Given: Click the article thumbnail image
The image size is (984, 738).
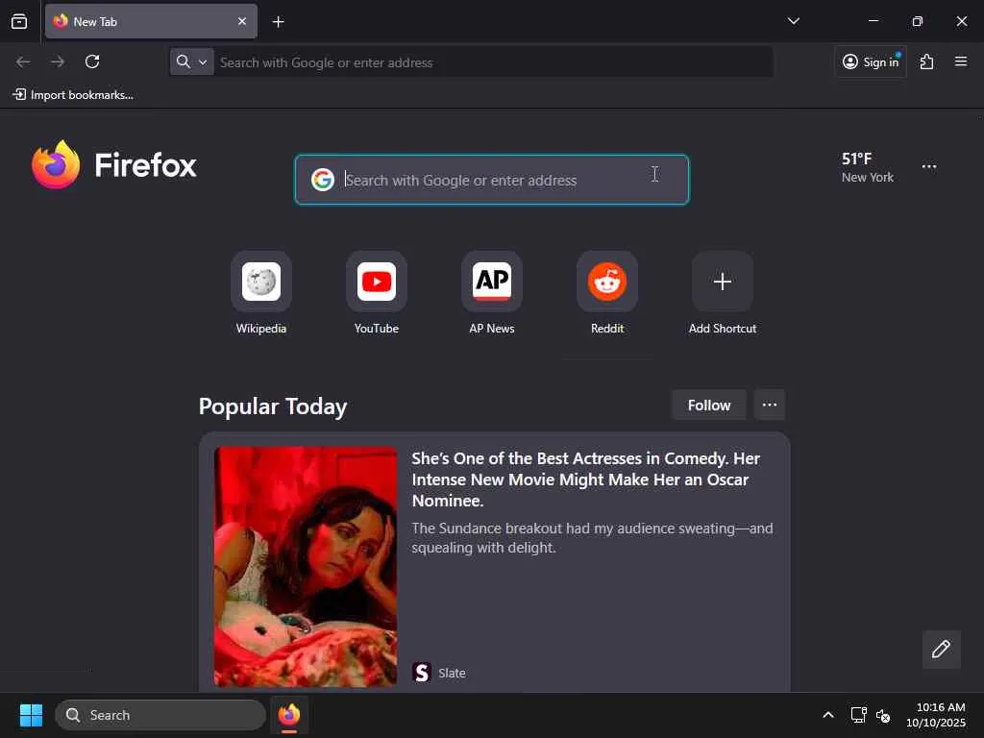Looking at the screenshot, I should click(x=306, y=567).
